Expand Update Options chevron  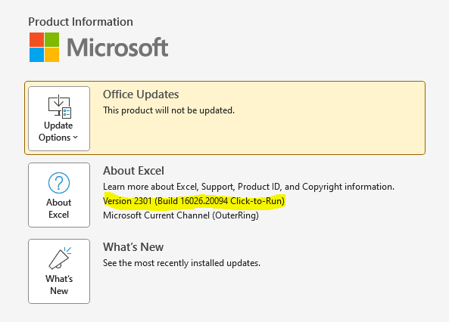click(75, 138)
